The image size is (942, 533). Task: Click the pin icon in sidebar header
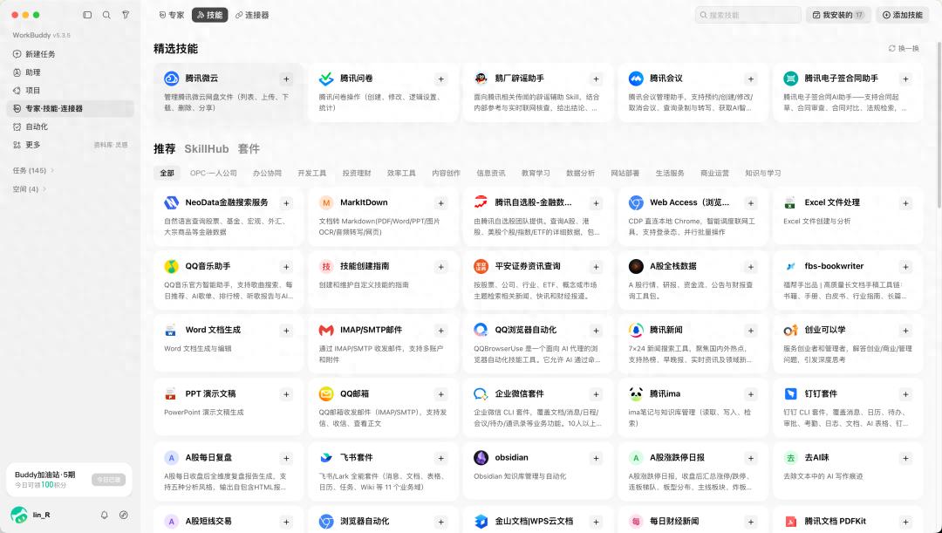tap(126, 15)
